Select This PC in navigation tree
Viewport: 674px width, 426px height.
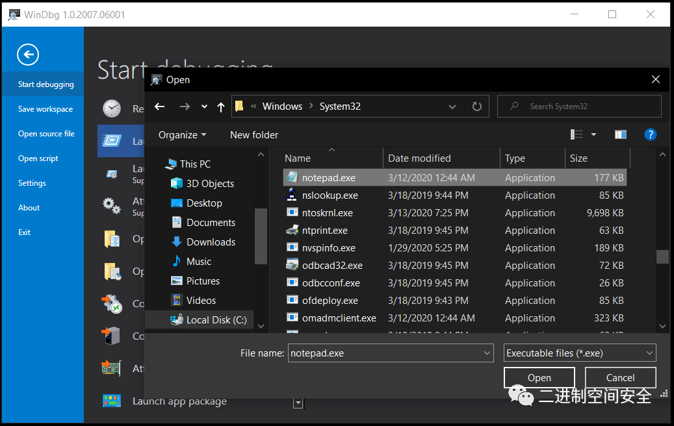coord(190,164)
